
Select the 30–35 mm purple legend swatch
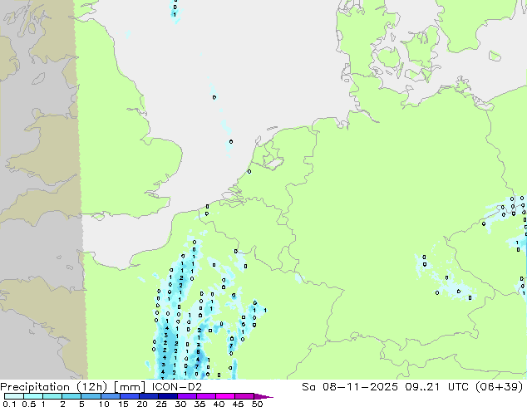click(x=186, y=396)
